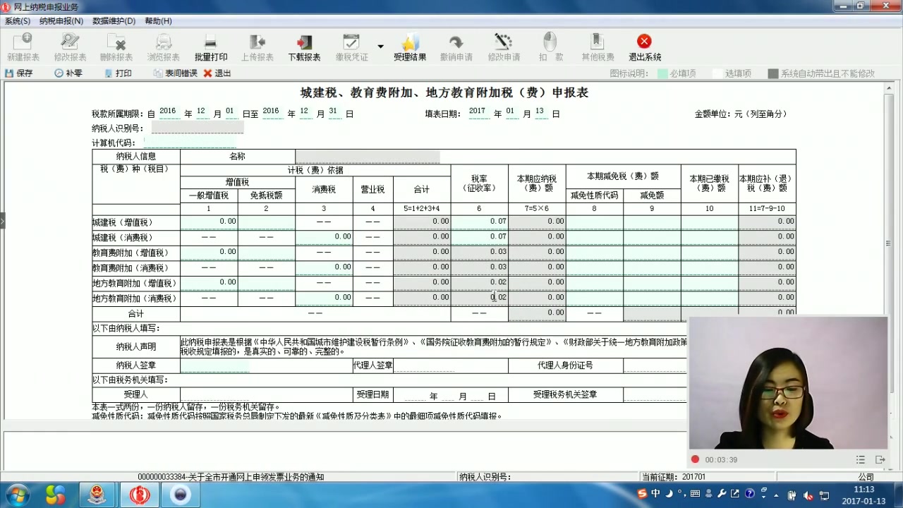Click 免抵税额 cell for 城建税（增值税）
This screenshot has width=903, height=508.
point(267,222)
